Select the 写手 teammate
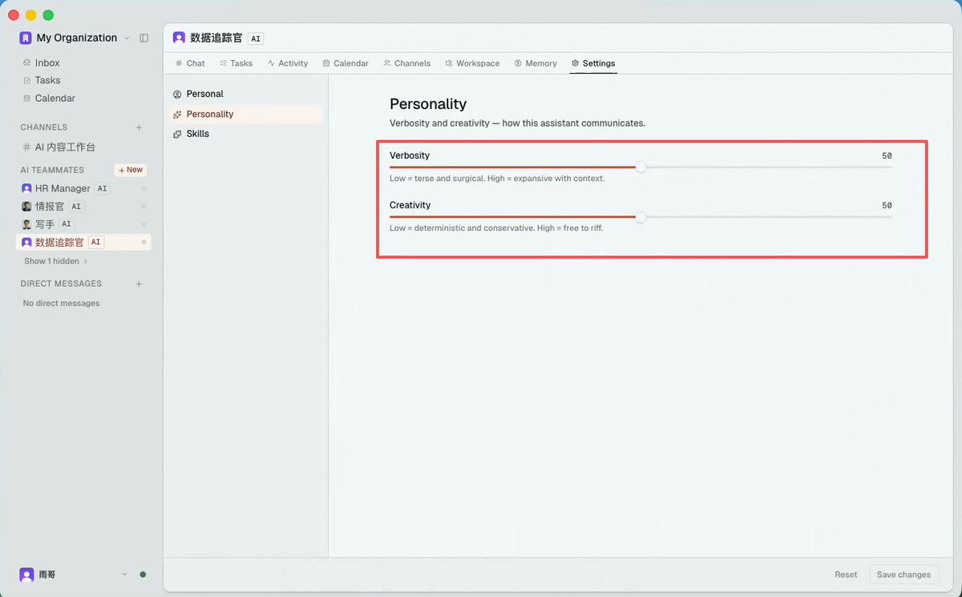Image resolution: width=962 pixels, height=597 pixels. 46,224
